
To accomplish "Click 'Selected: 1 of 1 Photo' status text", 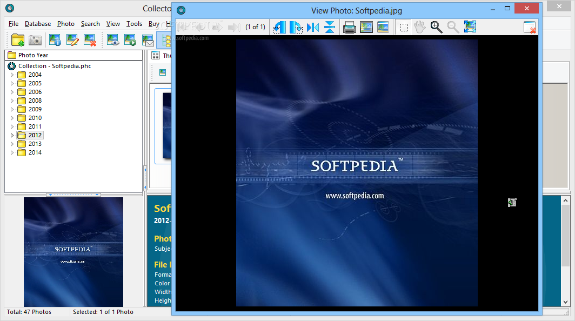I will coord(103,312).
